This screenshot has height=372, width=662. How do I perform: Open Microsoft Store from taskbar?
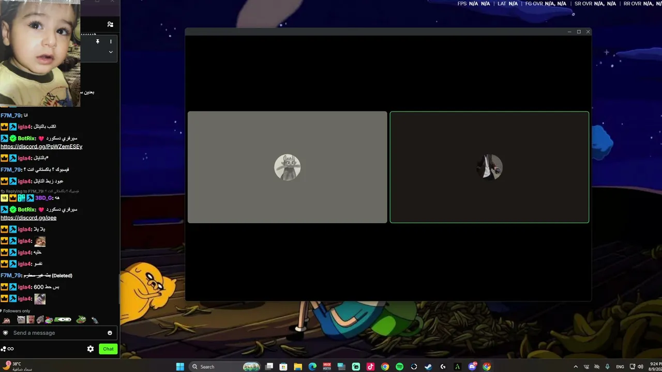pyautogui.click(x=283, y=367)
